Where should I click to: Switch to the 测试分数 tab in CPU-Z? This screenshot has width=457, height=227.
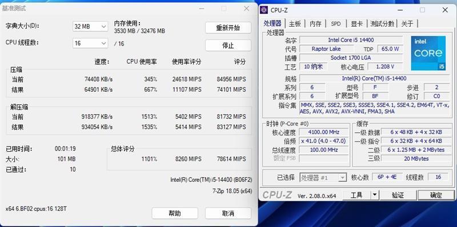382,23
